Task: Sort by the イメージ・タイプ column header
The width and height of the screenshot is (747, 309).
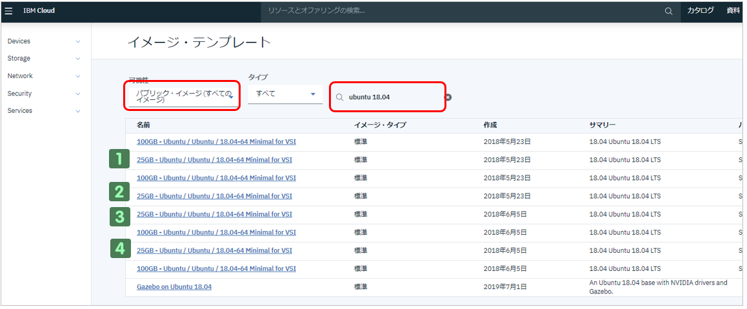Action: pos(380,125)
